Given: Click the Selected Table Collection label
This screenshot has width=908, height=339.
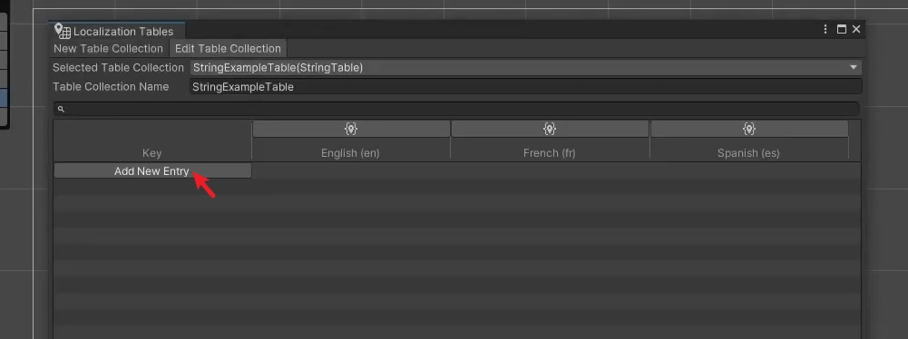Looking at the screenshot, I should tap(118, 68).
